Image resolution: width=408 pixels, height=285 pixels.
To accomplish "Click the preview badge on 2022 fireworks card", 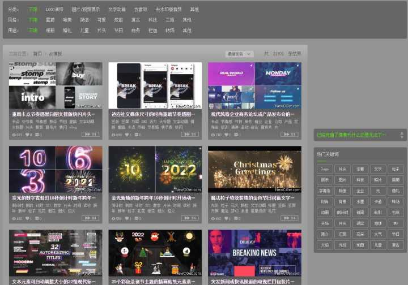I will tap(189, 218).
